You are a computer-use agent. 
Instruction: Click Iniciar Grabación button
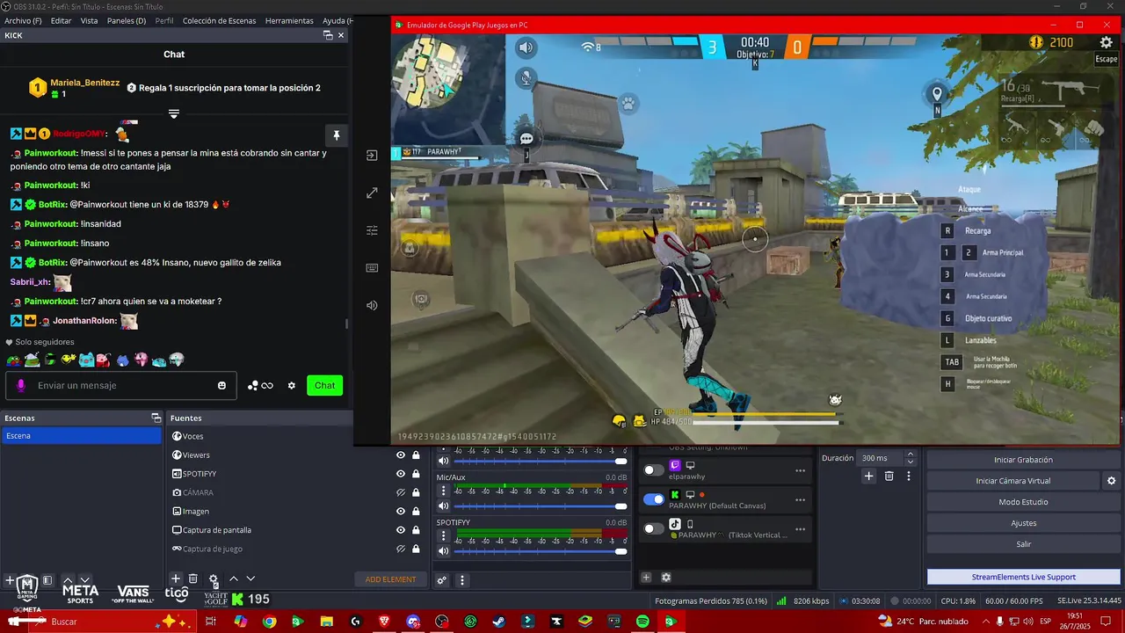[x=1023, y=460]
